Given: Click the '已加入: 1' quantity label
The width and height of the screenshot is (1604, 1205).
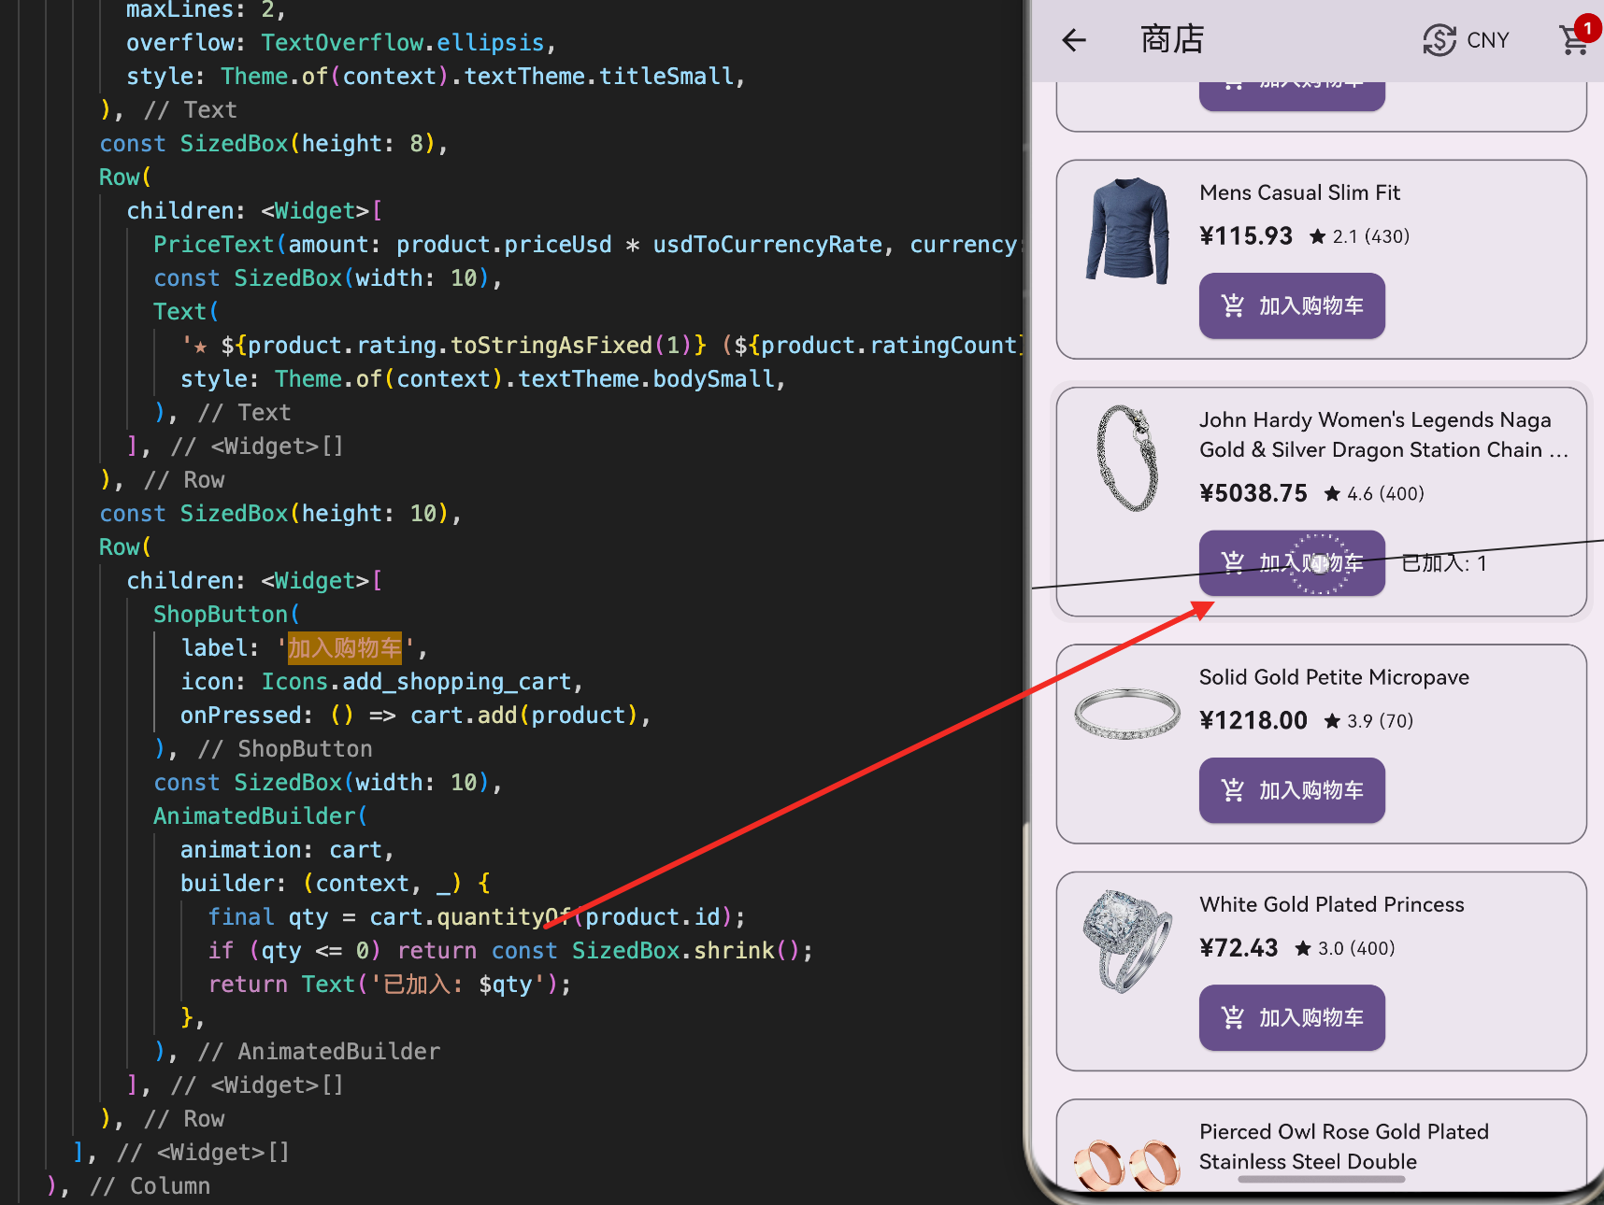Looking at the screenshot, I should (x=1444, y=563).
